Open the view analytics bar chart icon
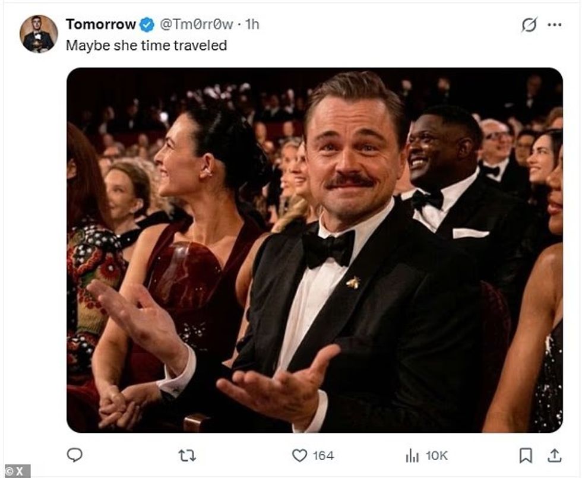 [x=412, y=455]
